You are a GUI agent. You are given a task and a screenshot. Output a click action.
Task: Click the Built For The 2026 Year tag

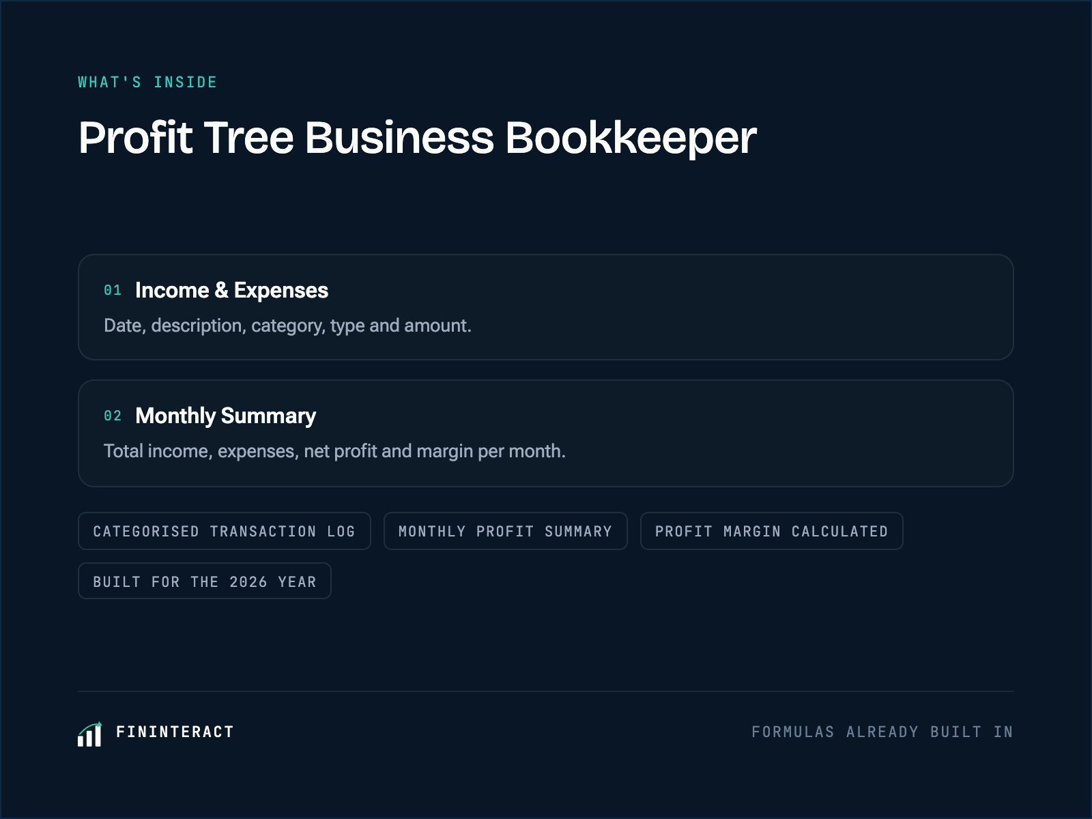point(205,581)
